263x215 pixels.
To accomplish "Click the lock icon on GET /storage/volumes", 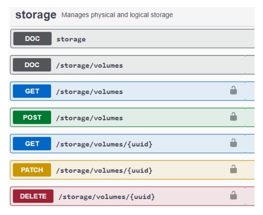I will (x=233, y=91).
